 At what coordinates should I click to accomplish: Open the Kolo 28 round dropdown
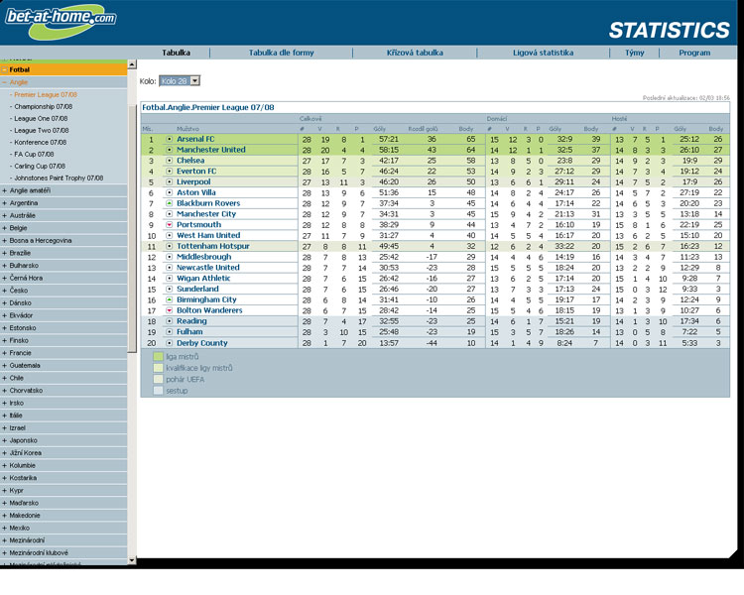pos(194,80)
